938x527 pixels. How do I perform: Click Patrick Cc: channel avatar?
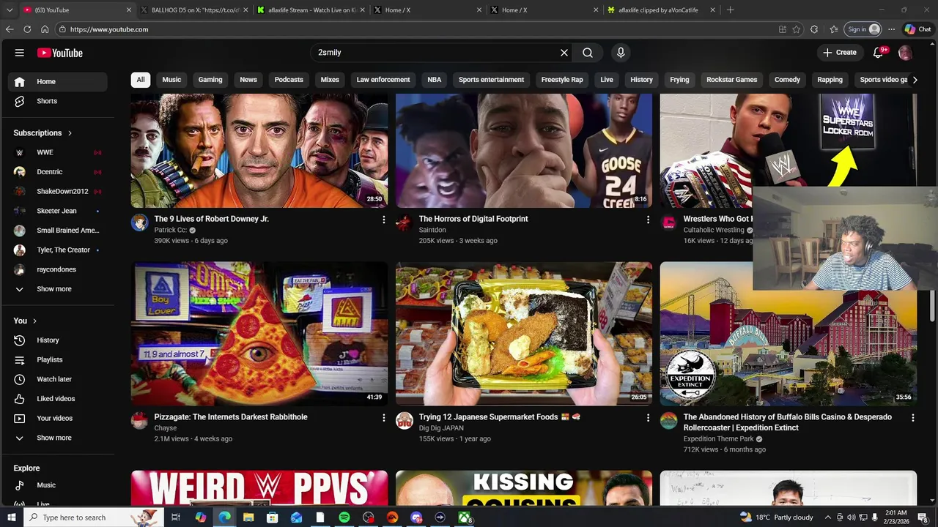click(139, 223)
